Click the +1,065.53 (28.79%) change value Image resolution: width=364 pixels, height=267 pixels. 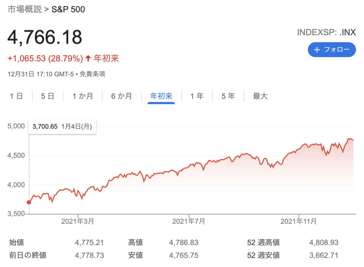45,58
